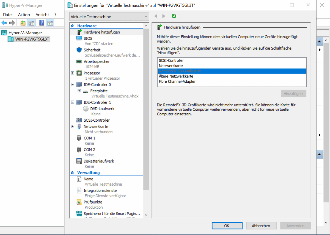This screenshot has height=235, width=330.
Task: Click the OK button
Action: [x=227, y=225]
